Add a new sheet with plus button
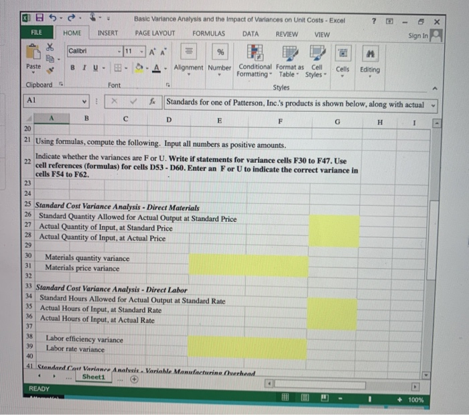 tap(134, 379)
